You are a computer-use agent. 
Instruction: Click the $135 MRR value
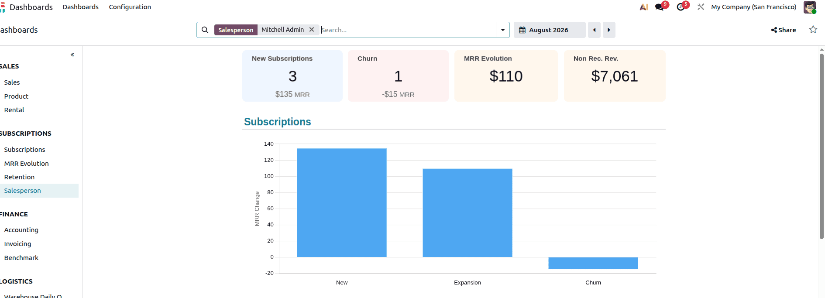[292, 94]
